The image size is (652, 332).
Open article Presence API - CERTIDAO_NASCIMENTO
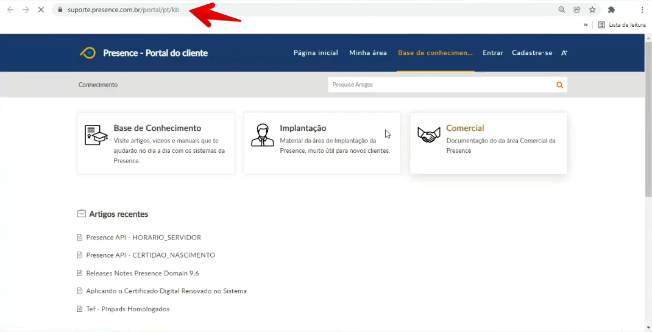tap(151, 255)
